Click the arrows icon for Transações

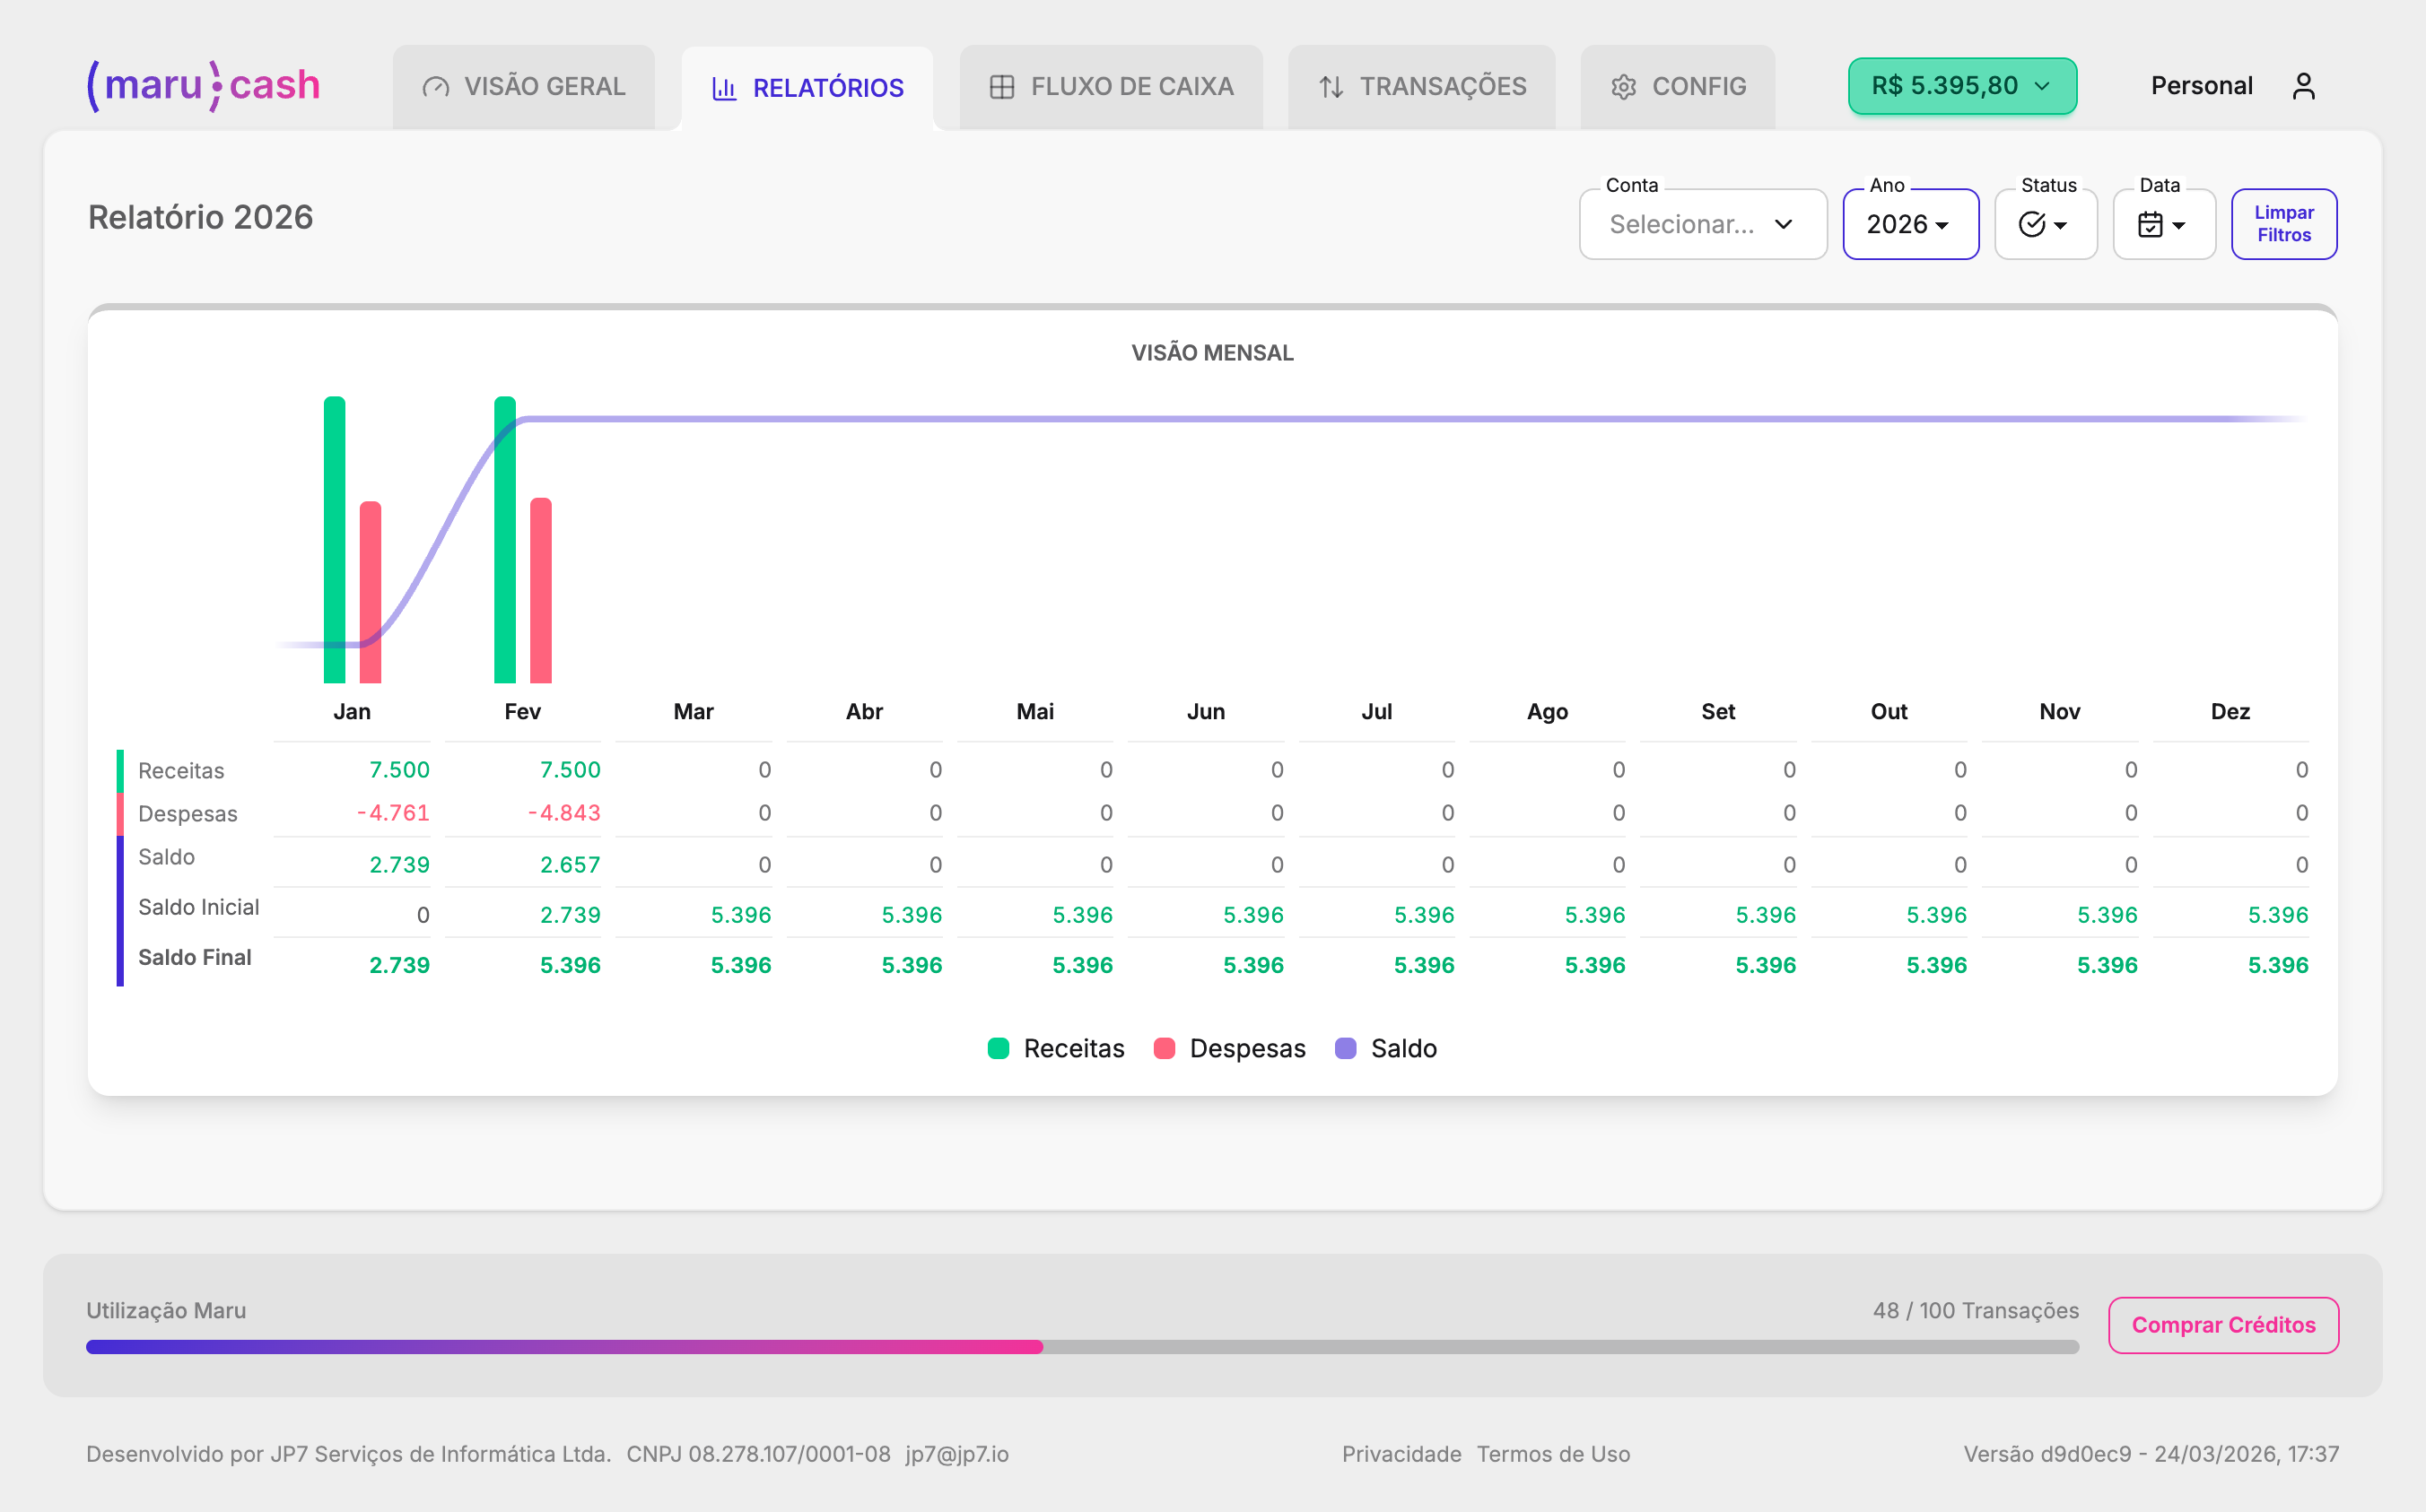pyautogui.click(x=1331, y=87)
